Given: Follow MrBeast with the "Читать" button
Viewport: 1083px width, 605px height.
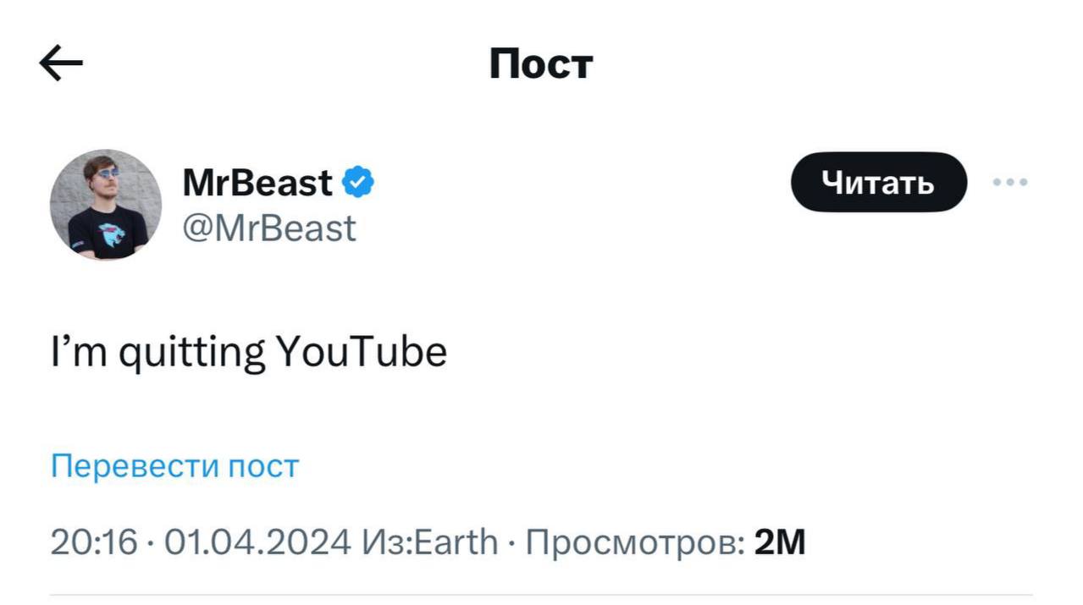Looking at the screenshot, I should (x=878, y=182).
